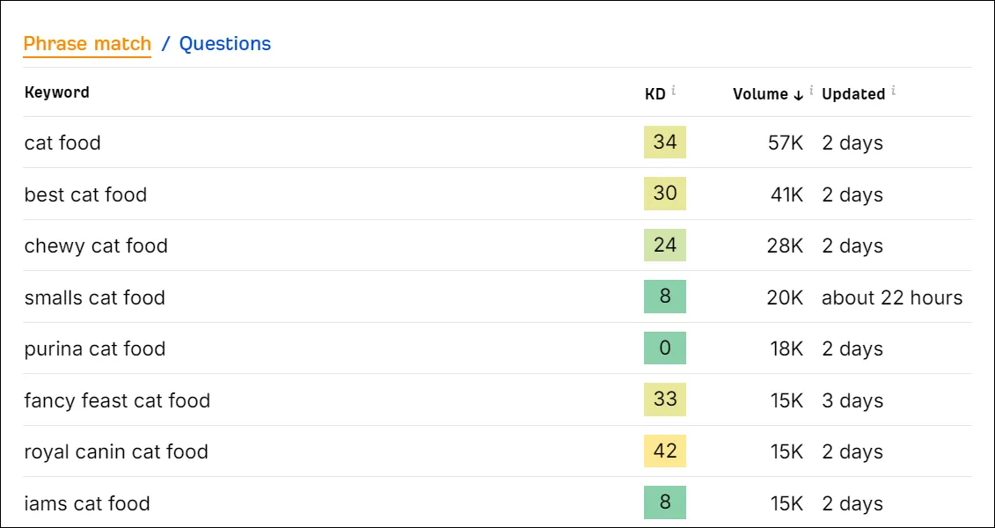The height and width of the screenshot is (528, 995).
Task: Click the Updated column info icon
Action: [893, 91]
